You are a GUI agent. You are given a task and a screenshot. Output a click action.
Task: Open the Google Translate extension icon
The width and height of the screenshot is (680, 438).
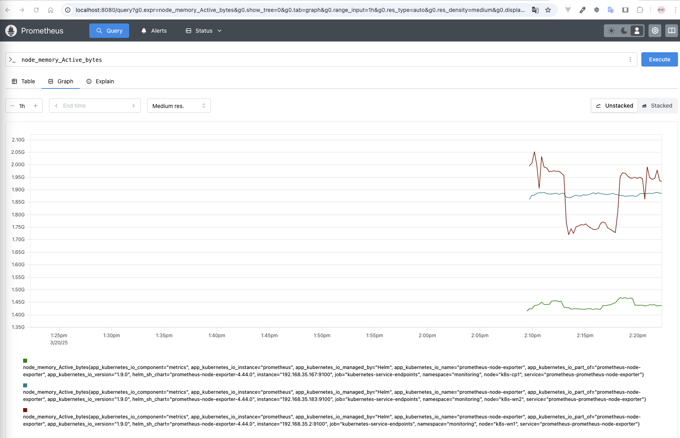pos(611,10)
